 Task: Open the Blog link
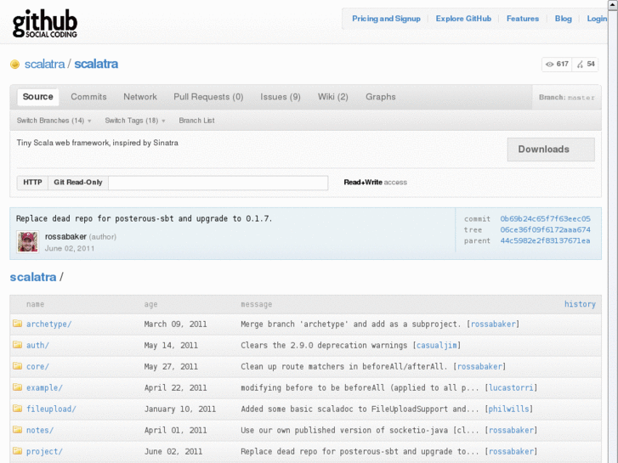point(564,19)
